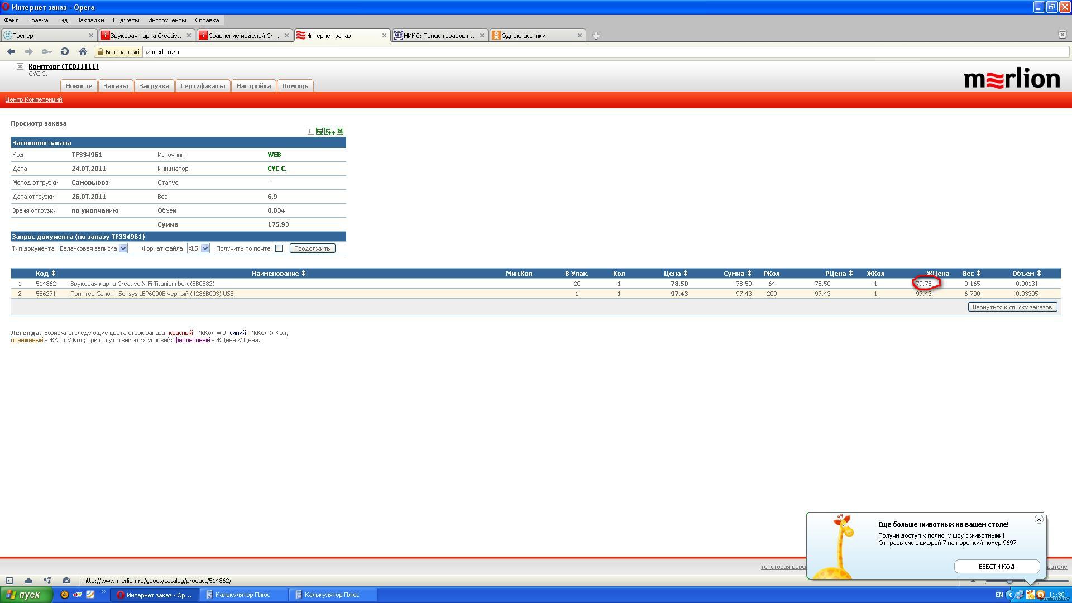The height and width of the screenshot is (603, 1072).
Task: Expand the quick launch chevron
Action: (x=103, y=592)
